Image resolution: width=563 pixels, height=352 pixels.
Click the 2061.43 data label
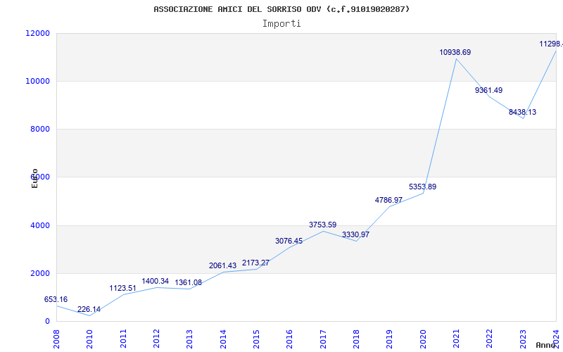(x=222, y=266)
